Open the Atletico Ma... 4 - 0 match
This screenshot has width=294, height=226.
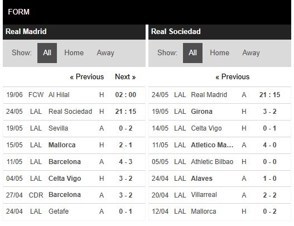coord(220,145)
